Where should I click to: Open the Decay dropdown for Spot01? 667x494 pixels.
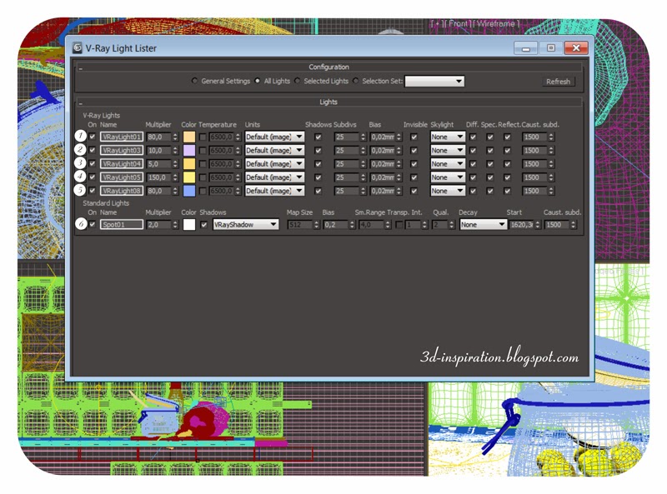tap(484, 224)
